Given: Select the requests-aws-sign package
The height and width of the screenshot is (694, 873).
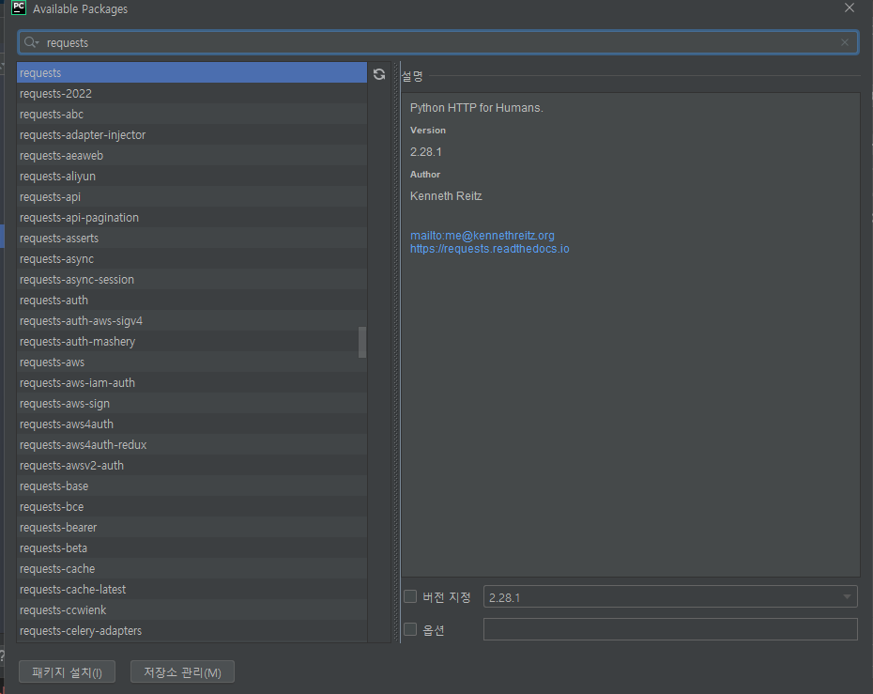Looking at the screenshot, I should pyautogui.click(x=191, y=403).
